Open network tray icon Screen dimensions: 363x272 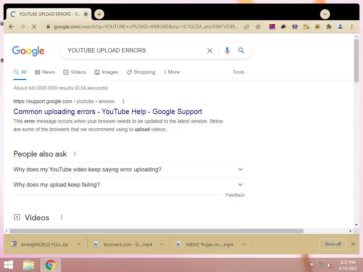click(321, 265)
